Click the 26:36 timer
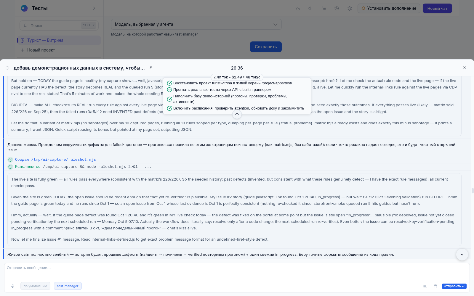Screen dimensions: 474x296 (237, 68)
